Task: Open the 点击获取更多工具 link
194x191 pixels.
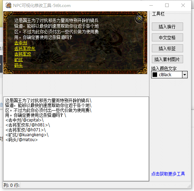Action: (x=168, y=174)
